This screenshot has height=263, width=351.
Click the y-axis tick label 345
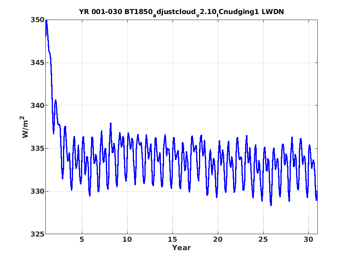click(x=37, y=63)
